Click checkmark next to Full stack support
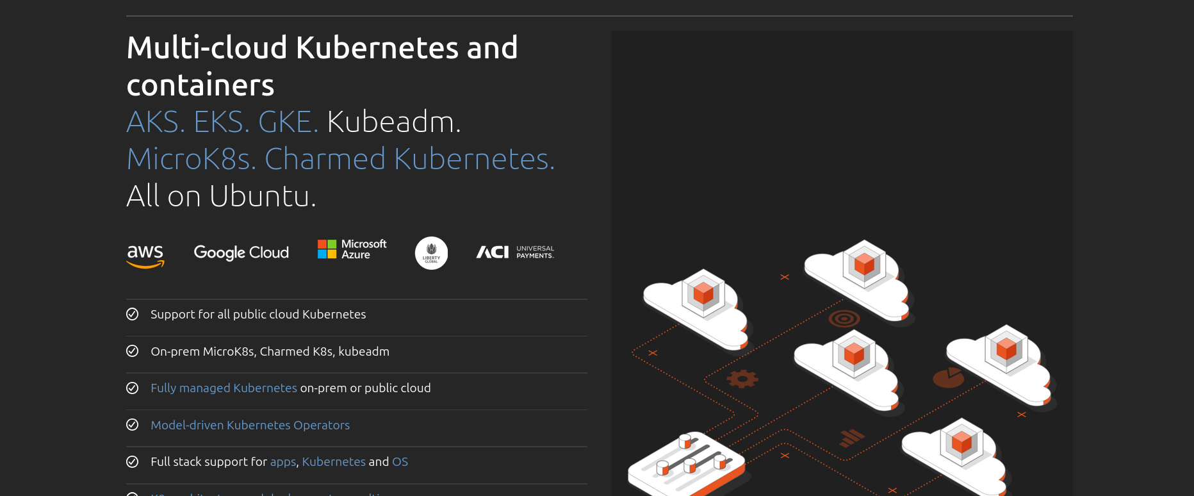1194x496 pixels. point(133,461)
